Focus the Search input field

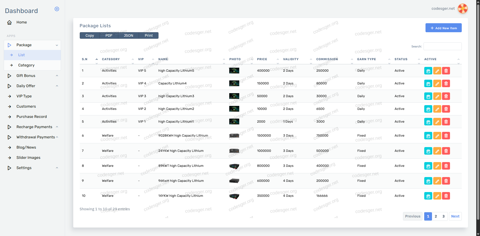tap(442, 46)
